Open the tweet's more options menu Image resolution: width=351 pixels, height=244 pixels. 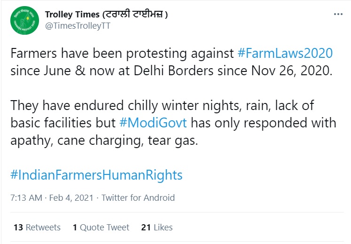point(338,15)
